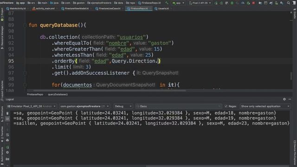Click the FirebaseRepo.kt breadcrumb in navigation bar
297x167 pixels.
149,3
